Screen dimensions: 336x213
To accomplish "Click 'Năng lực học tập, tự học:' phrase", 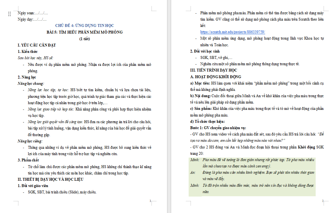I will point(48,90).
